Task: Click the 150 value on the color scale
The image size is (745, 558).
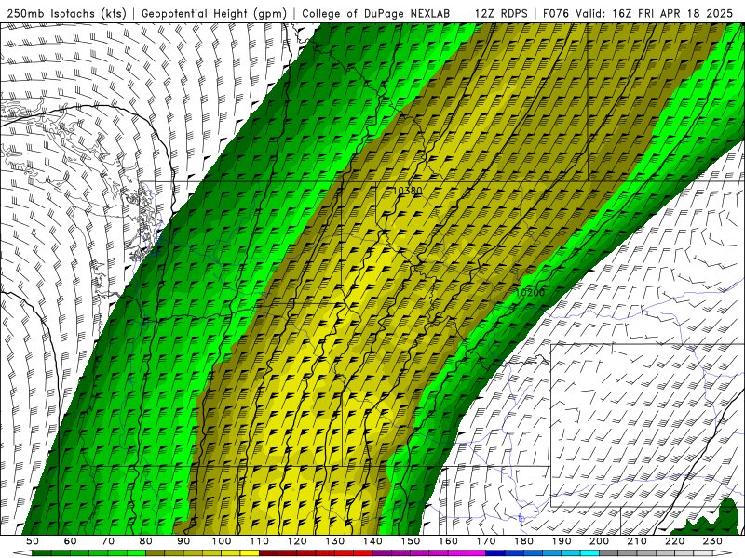Action: coord(411,541)
